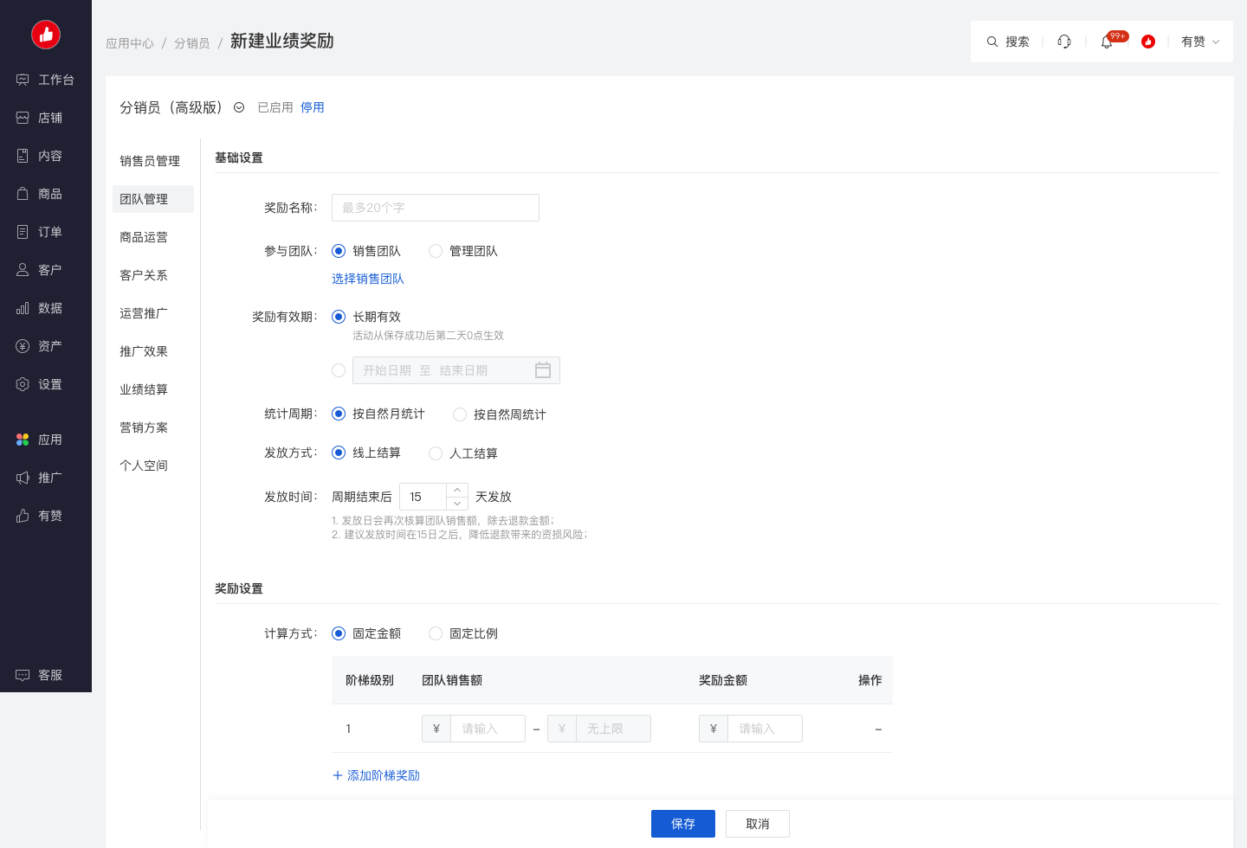This screenshot has height=848, width=1247.
Task: Click the calendar icon in date range field
Action: pos(543,370)
